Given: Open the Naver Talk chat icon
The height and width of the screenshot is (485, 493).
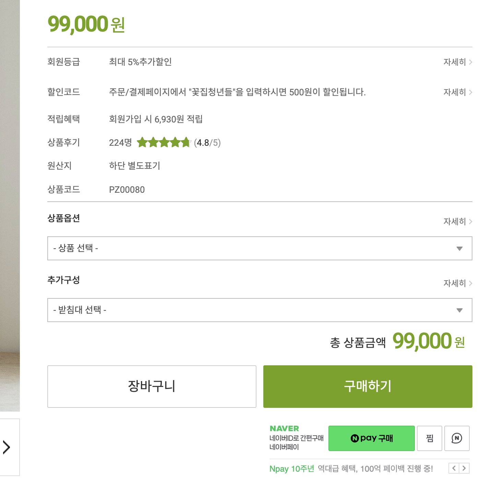Looking at the screenshot, I should coord(457,438).
